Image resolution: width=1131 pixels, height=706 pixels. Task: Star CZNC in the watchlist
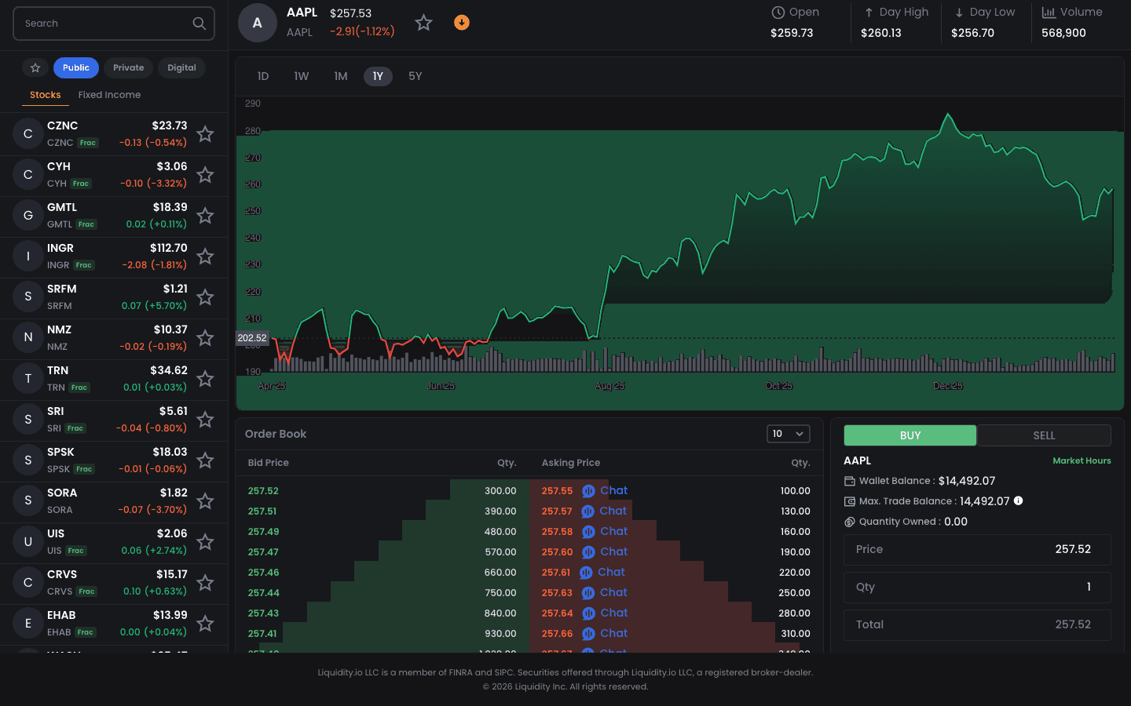tap(205, 134)
